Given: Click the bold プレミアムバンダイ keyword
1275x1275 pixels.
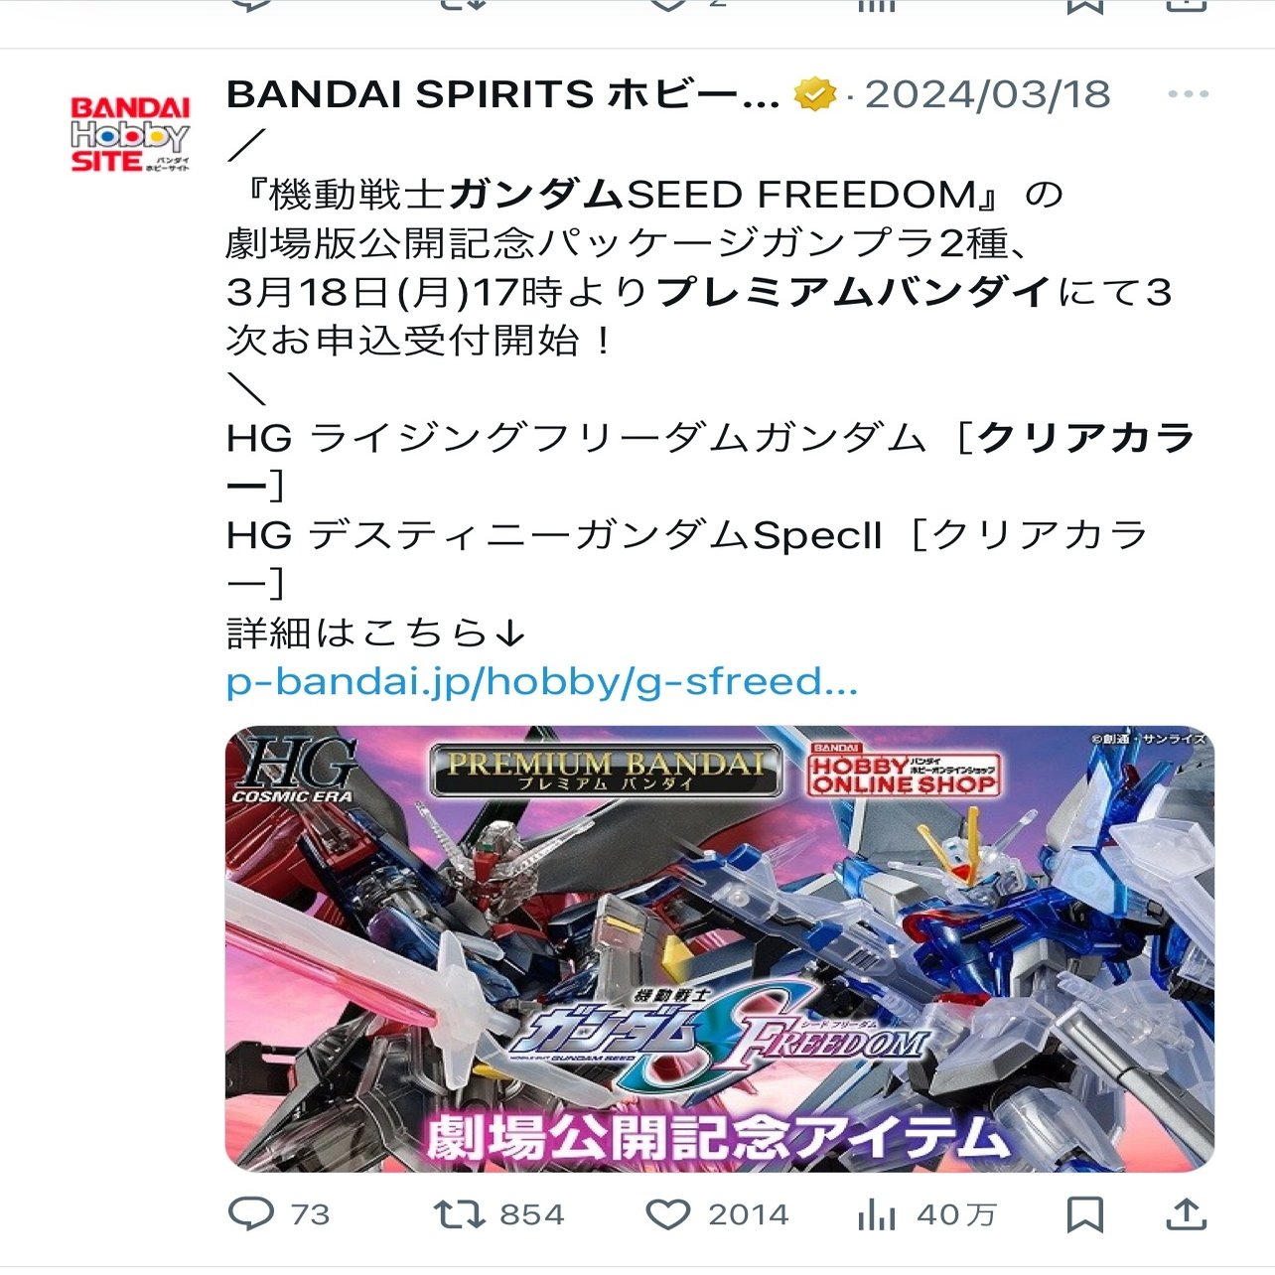Looking at the screenshot, I should tap(854, 292).
